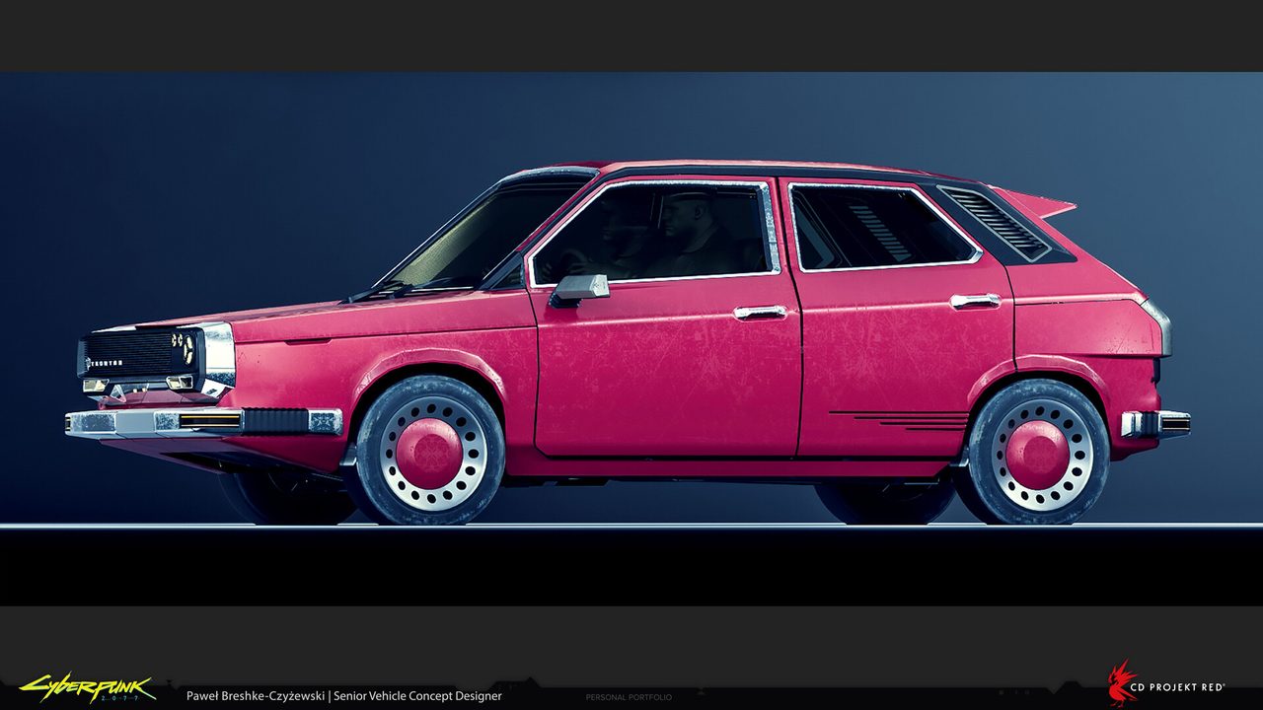Screen dimensions: 1263x710
Task: Click the Senior Vehicle Concept Designer text
Action: (417, 696)
